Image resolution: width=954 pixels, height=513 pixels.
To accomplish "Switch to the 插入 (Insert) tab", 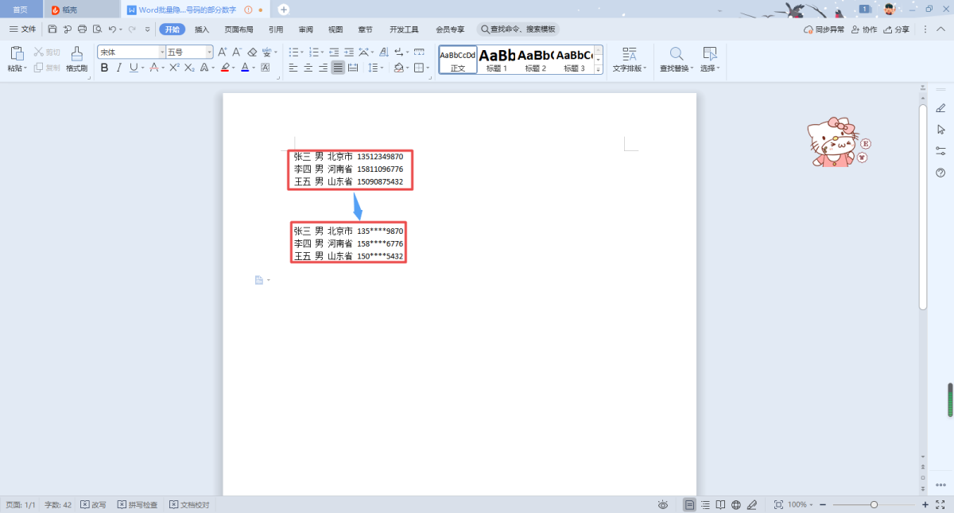I will [x=202, y=29].
